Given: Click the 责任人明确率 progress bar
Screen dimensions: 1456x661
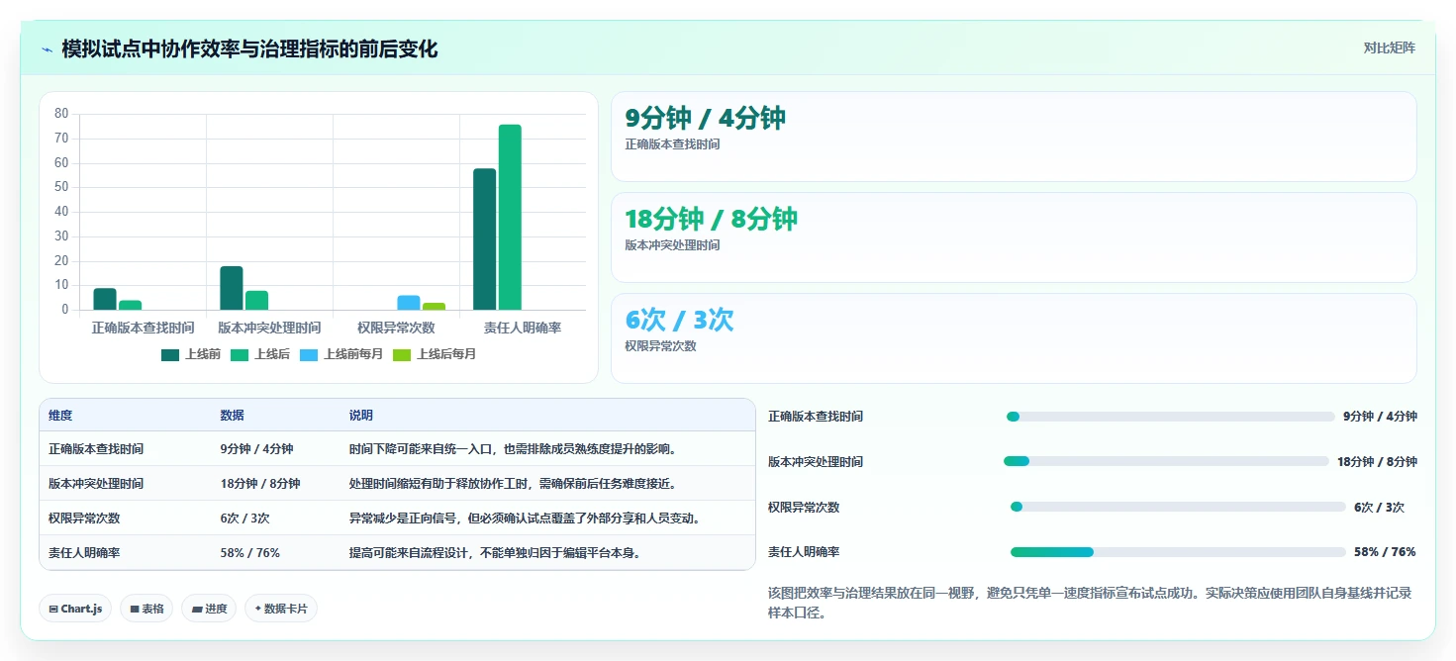Looking at the screenshot, I should [1178, 552].
